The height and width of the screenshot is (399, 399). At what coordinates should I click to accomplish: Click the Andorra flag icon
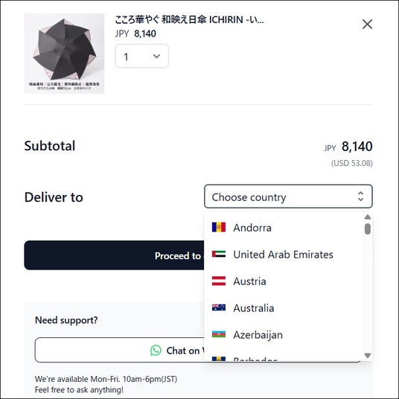219,227
